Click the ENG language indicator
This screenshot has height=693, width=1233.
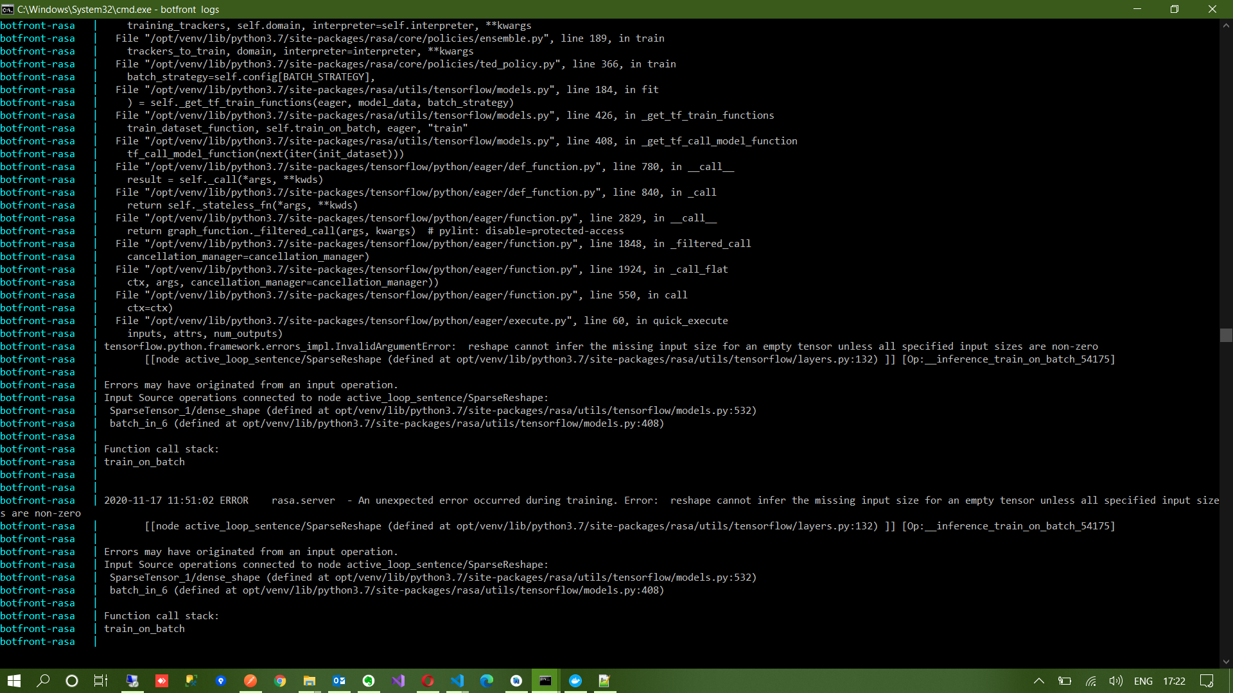[x=1143, y=681]
